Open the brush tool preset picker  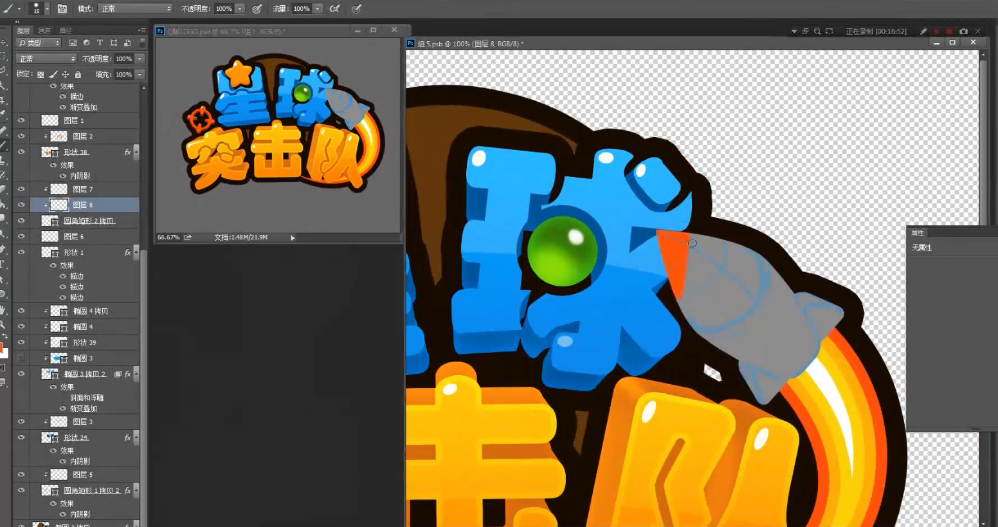click(11, 9)
